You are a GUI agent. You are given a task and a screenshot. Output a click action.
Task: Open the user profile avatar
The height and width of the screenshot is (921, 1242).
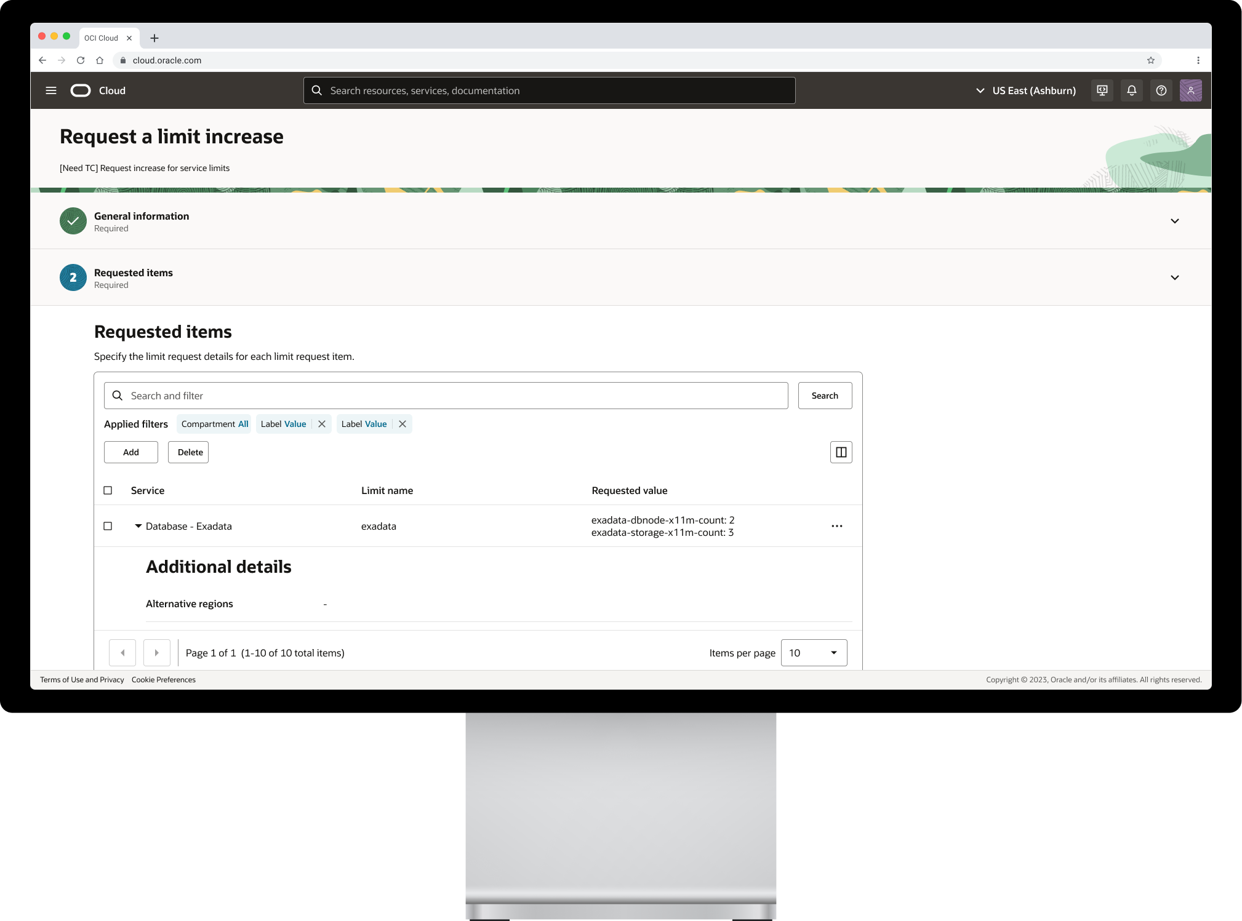point(1190,90)
